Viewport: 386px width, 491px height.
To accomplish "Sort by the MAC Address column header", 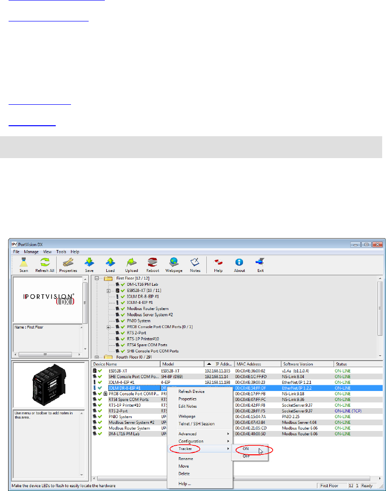I will click(x=257, y=364).
